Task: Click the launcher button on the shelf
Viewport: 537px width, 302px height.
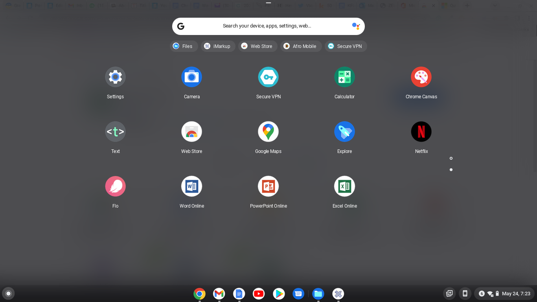Action: pos(8,293)
